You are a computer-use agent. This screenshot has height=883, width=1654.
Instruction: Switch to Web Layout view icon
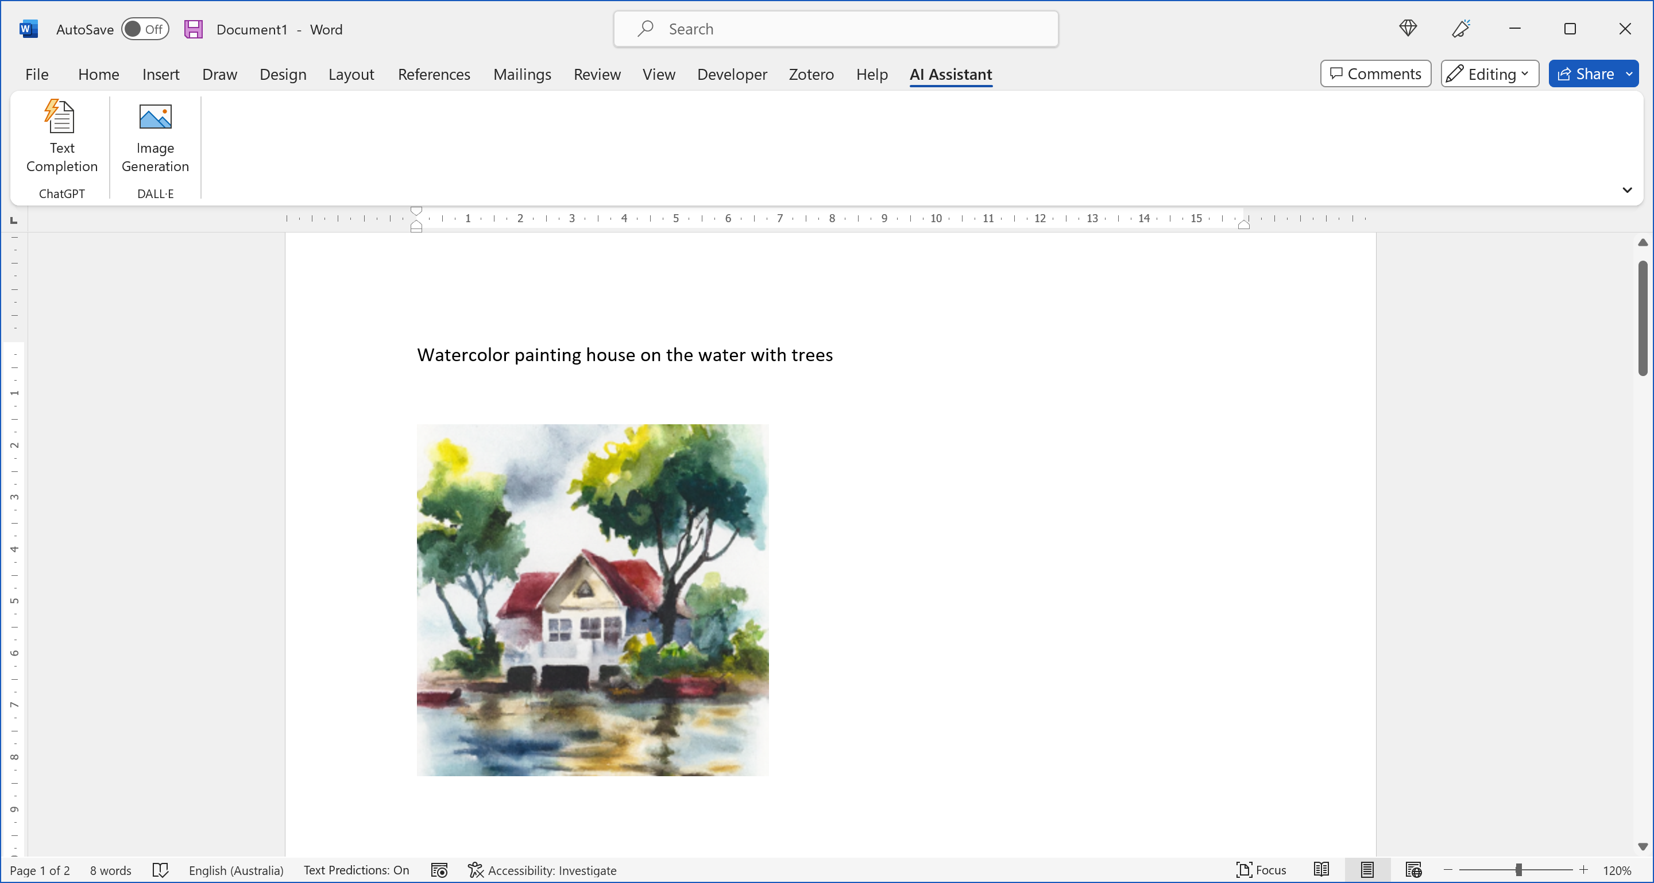point(1413,870)
